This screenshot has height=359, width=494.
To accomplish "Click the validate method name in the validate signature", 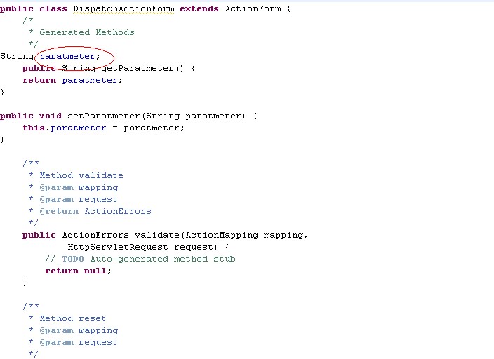I will (157, 235).
